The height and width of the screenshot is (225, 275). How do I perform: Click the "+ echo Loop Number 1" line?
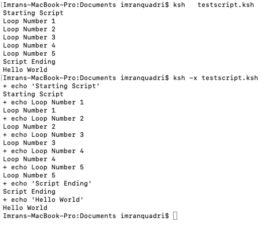(x=43, y=102)
